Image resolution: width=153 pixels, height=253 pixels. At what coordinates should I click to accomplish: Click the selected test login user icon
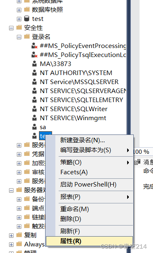point(34,136)
